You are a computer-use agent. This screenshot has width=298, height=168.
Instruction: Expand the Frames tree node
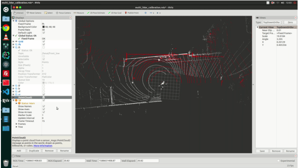tap(16, 124)
